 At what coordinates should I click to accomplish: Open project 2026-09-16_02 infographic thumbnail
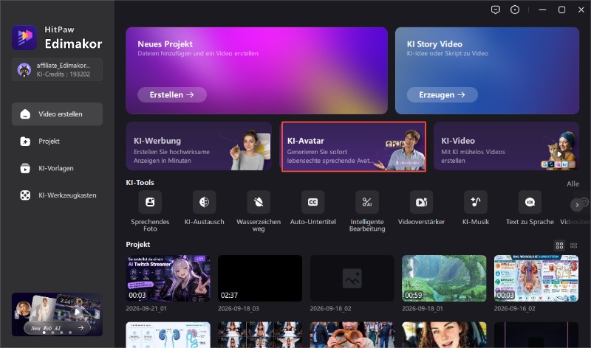point(536,279)
